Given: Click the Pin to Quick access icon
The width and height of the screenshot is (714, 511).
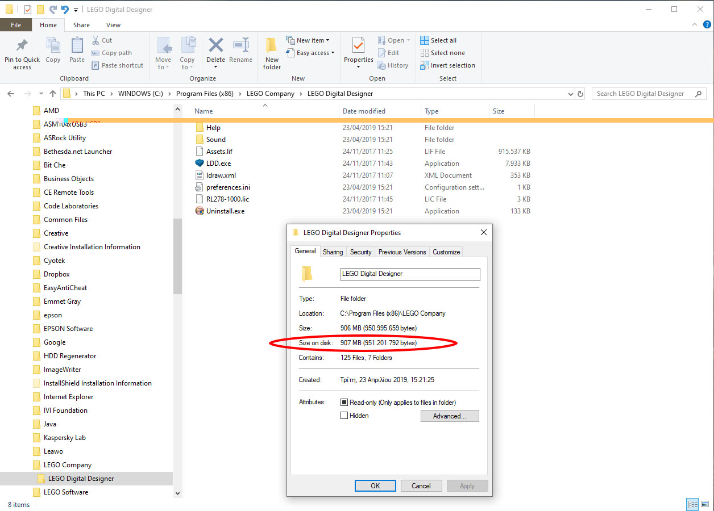Looking at the screenshot, I should point(22,45).
